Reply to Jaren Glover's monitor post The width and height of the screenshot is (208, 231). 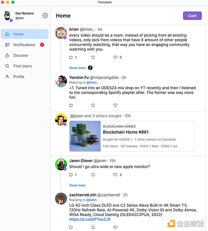[x=71, y=175]
